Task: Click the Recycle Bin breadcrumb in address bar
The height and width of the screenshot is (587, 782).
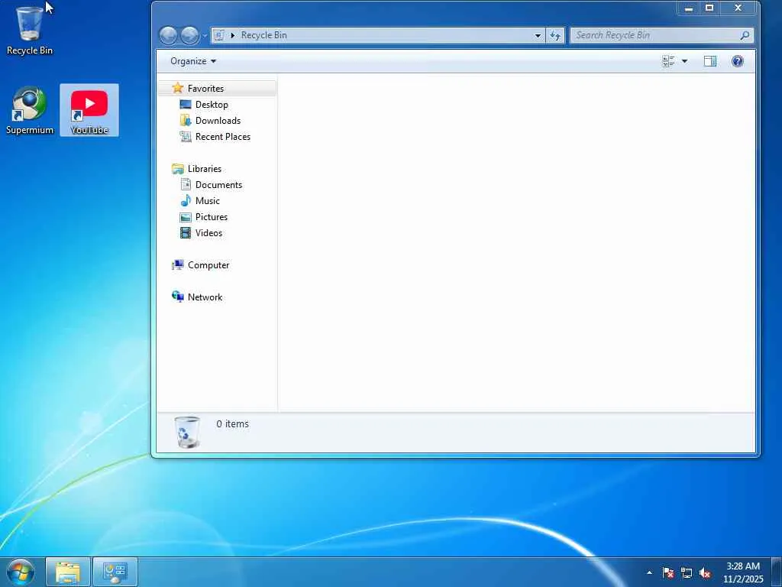Action: 263,35
